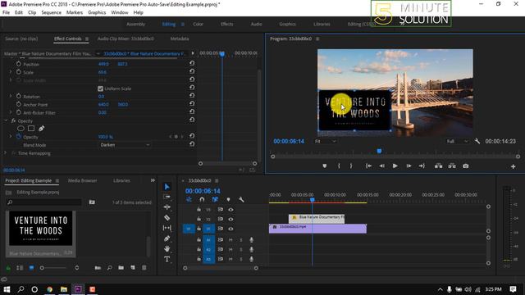Create a 4-point polygon mask under Opacity

31,129
